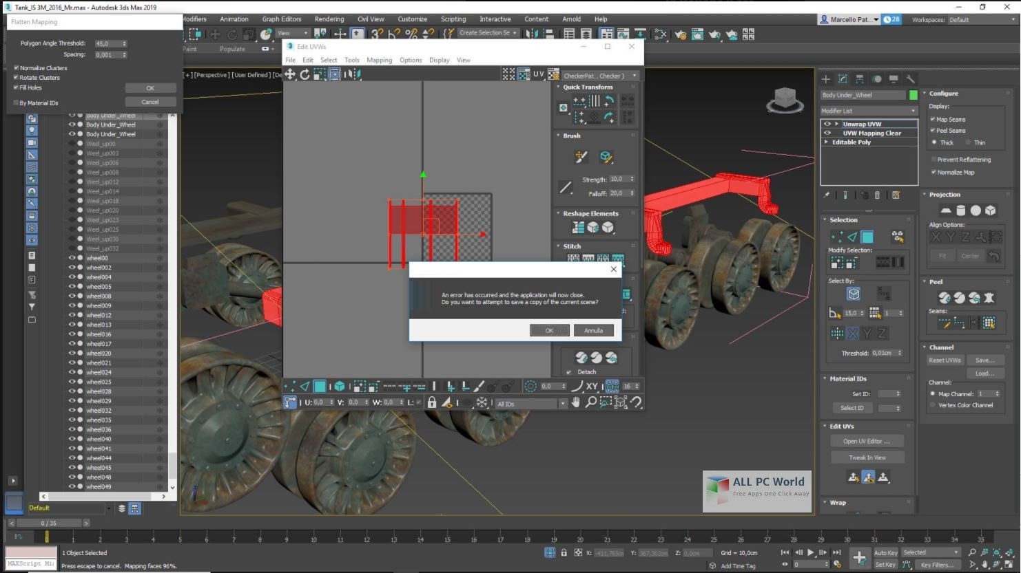Viewport: 1021px width, 573px height.
Task: Click green object color swatch
Action: tap(914, 95)
